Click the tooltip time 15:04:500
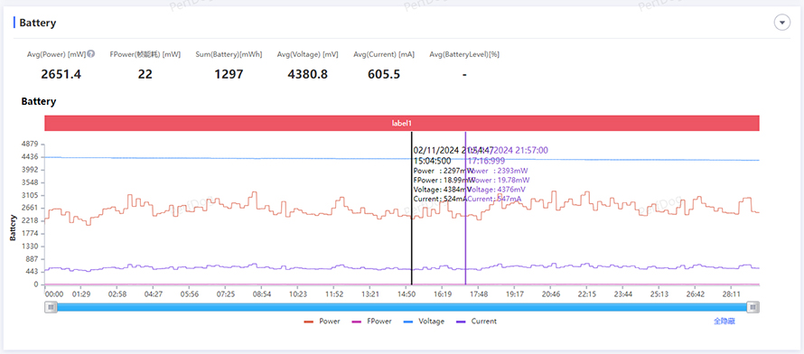Screen dimensions: 804x354 [x=432, y=161]
